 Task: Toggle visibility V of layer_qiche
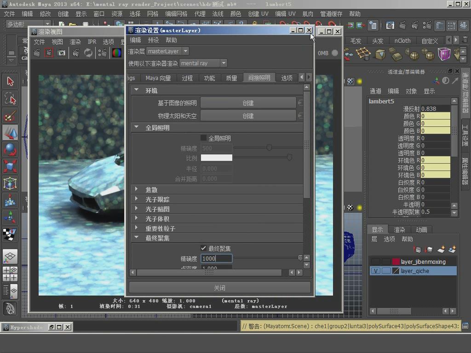point(375,271)
